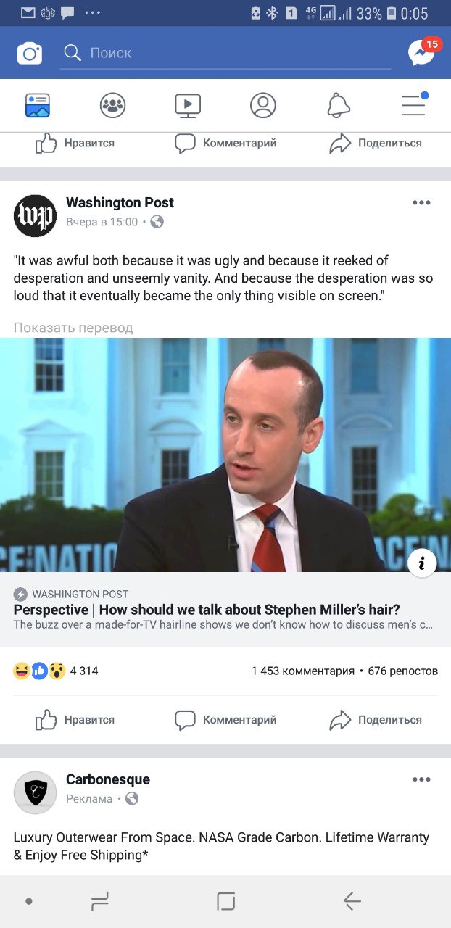Viewport: 451px width, 928px height.
Task: Open options menu for Carbonesque ad
Action: pyautogui.click(x=421, y=780)
